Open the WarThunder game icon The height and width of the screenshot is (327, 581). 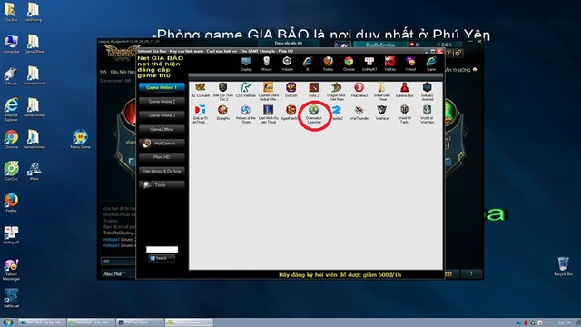pyautogui.click(x=359, y=113)
